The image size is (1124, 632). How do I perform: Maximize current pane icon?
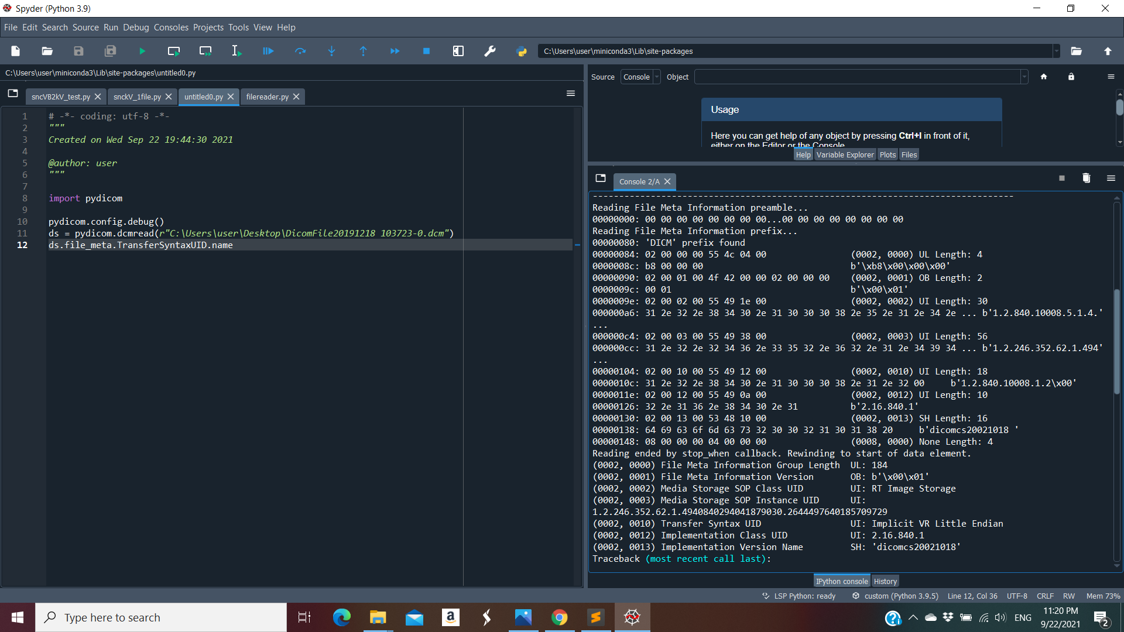click(458, 51)
